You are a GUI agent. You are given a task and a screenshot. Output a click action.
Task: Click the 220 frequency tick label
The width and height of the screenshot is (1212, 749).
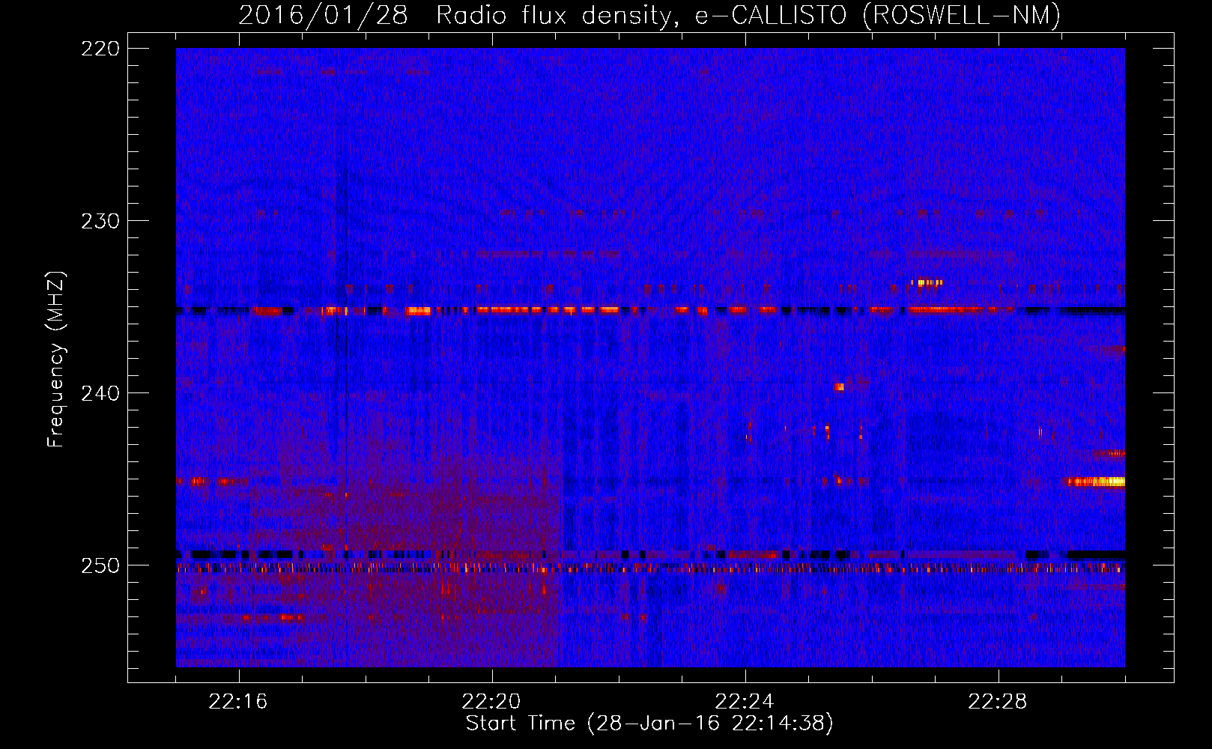click(x=100, y=49)
